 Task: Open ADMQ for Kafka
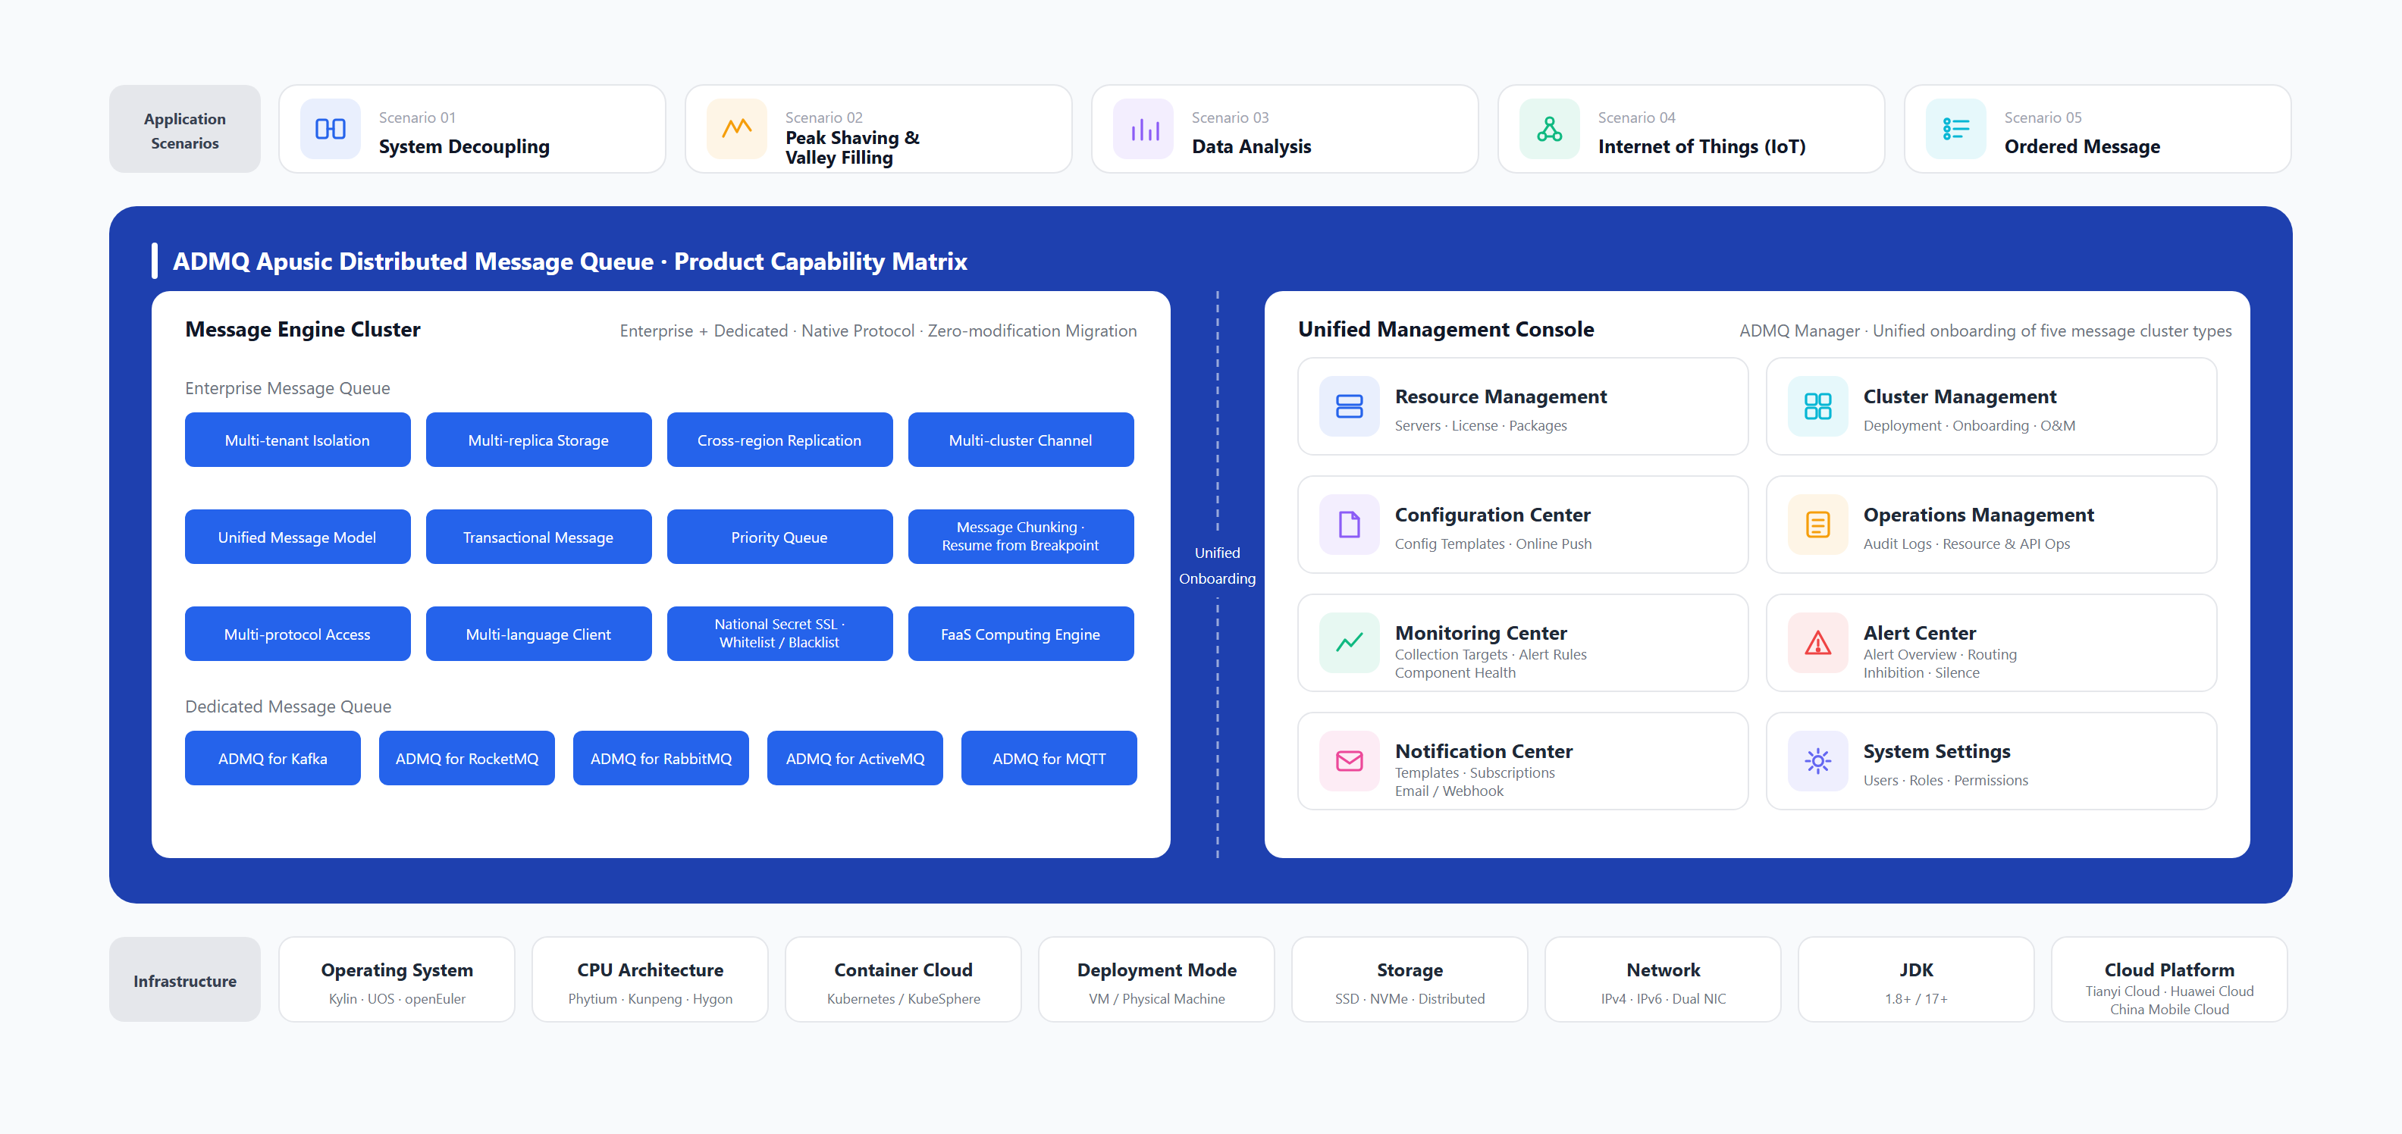[272, 758]
